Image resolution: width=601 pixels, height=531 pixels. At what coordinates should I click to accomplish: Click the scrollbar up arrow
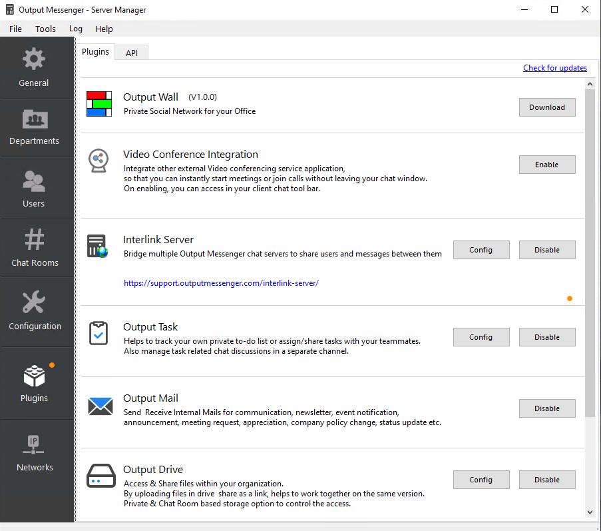pos(590,84)
